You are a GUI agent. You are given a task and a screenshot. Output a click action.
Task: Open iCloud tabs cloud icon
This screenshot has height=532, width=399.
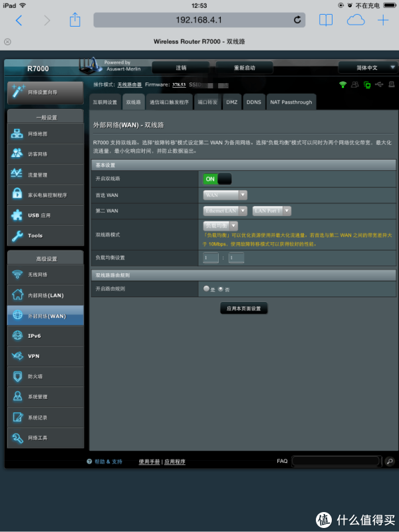[356, 21]
